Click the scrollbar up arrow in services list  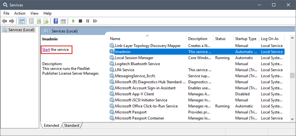tap(292, 38)
